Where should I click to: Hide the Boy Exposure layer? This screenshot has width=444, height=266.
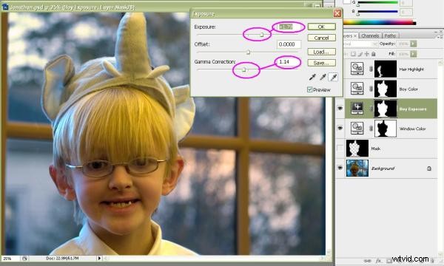(340, 109)
